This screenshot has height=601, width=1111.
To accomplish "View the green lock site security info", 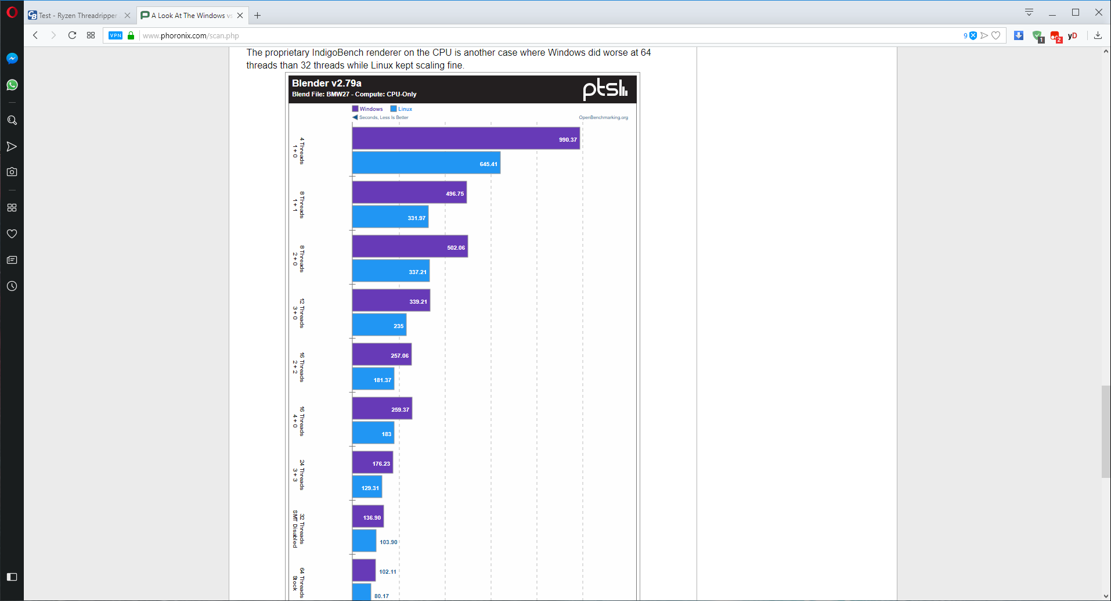I will [131, 35].
